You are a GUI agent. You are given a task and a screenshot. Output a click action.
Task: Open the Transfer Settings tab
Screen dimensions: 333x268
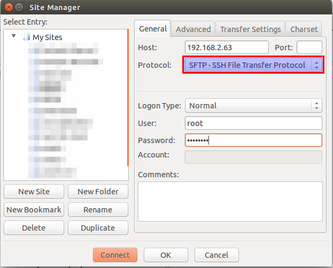tap(250, 29)
